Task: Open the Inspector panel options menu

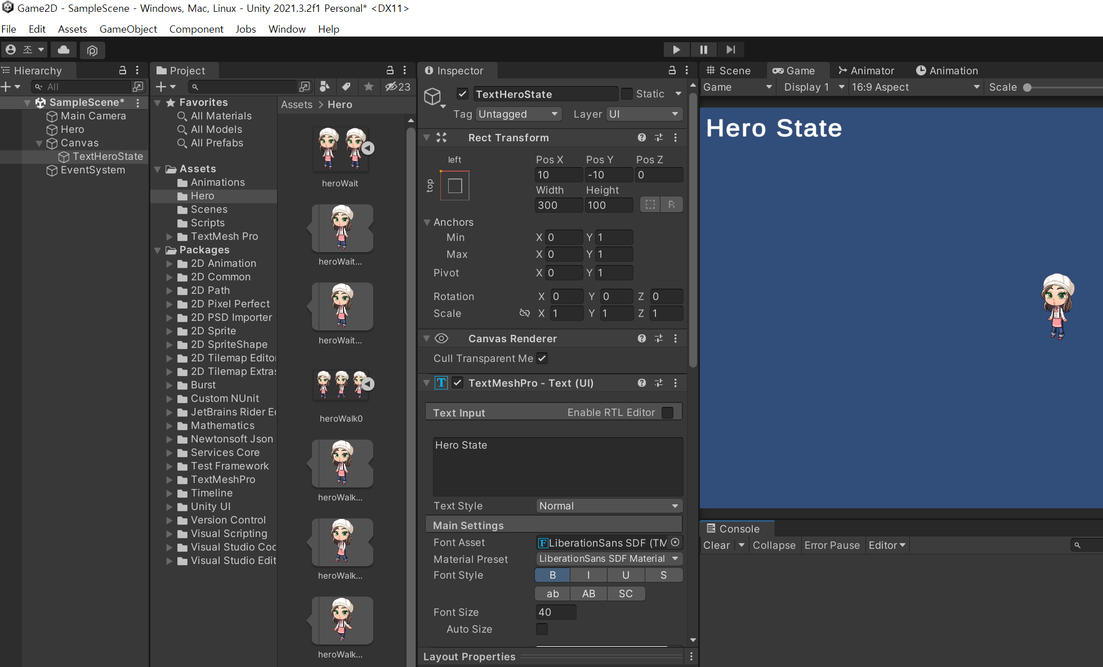Action: [x=687, y=70]
